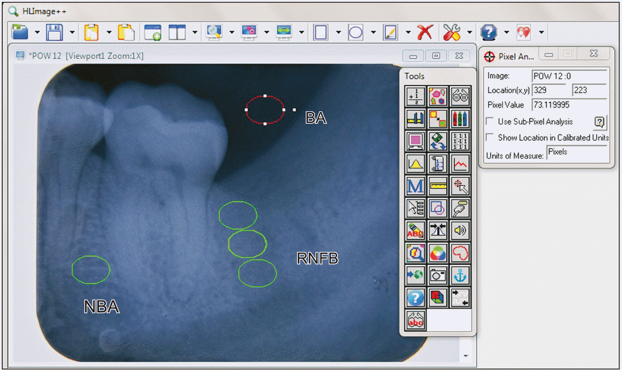The height and width of the screenshot is (370, 622).
Task: Click the open folder toolbar icon
Action: [x=20, y=32]
